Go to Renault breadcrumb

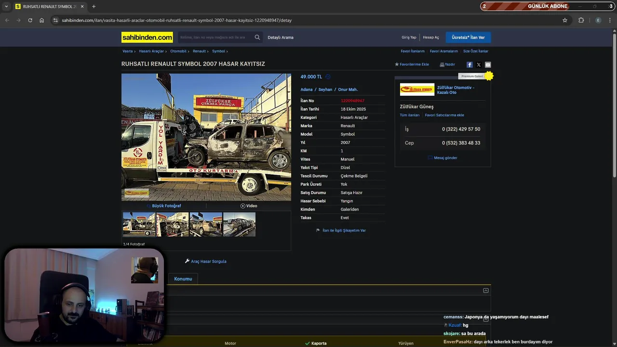coord(199,51)
